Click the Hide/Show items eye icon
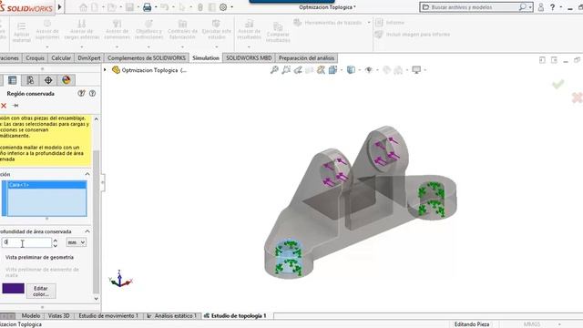Viewport: 583px width, 328px height. pyautogui.click(x=368, y=69)
